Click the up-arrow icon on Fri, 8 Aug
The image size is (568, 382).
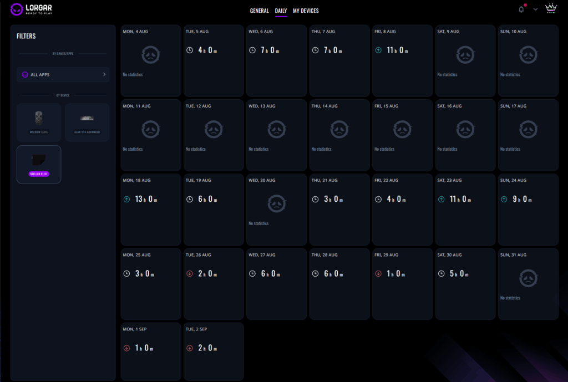pos(378,50)
